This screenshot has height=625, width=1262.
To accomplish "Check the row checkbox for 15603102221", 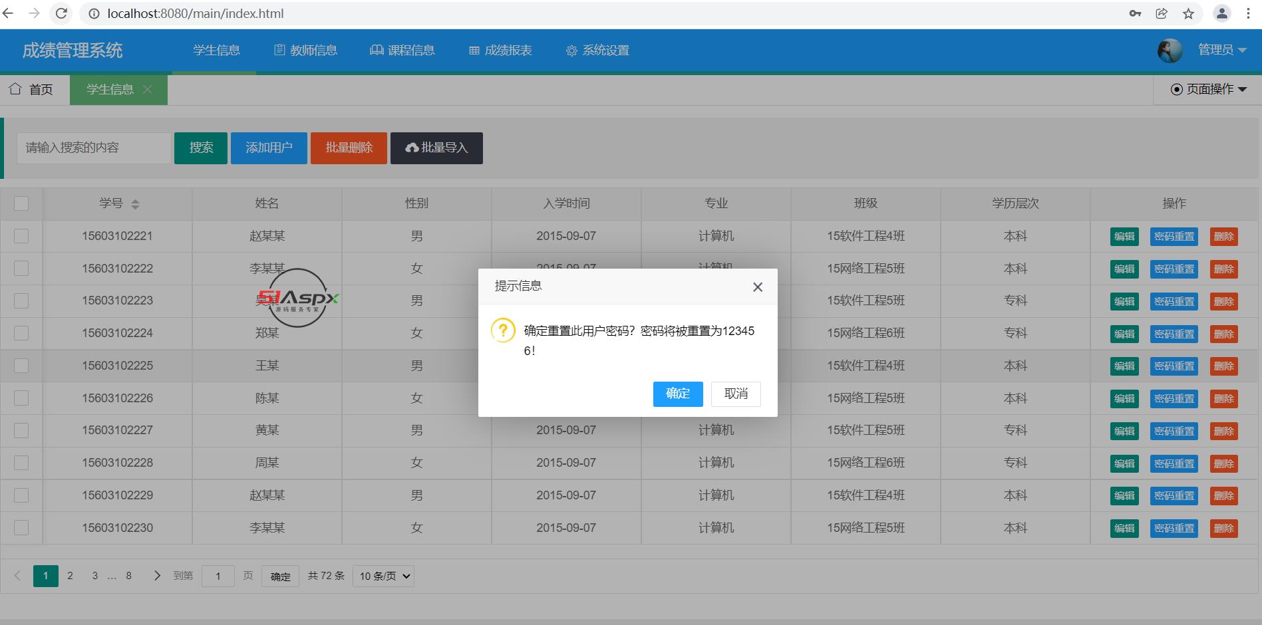I will (21, 236).
